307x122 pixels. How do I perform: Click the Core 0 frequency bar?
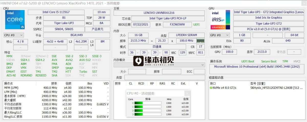(x=148, y=103)
